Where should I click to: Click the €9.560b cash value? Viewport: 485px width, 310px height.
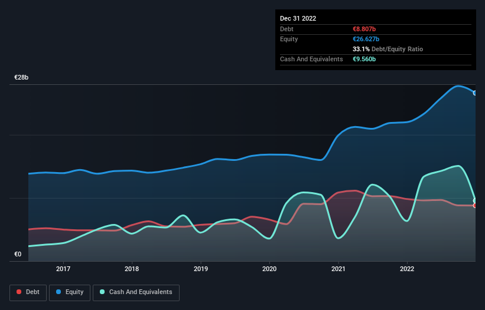364,59
